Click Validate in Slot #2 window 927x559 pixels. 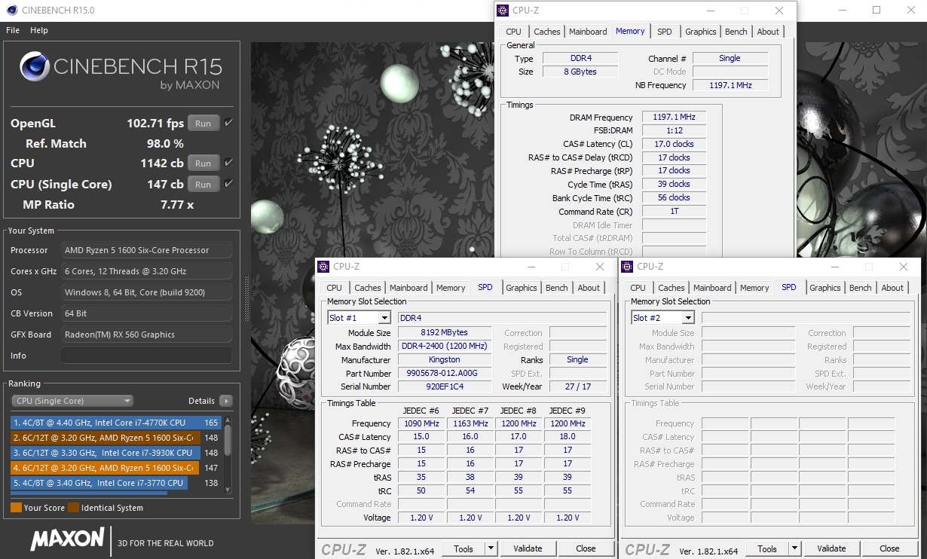(831, 548)
